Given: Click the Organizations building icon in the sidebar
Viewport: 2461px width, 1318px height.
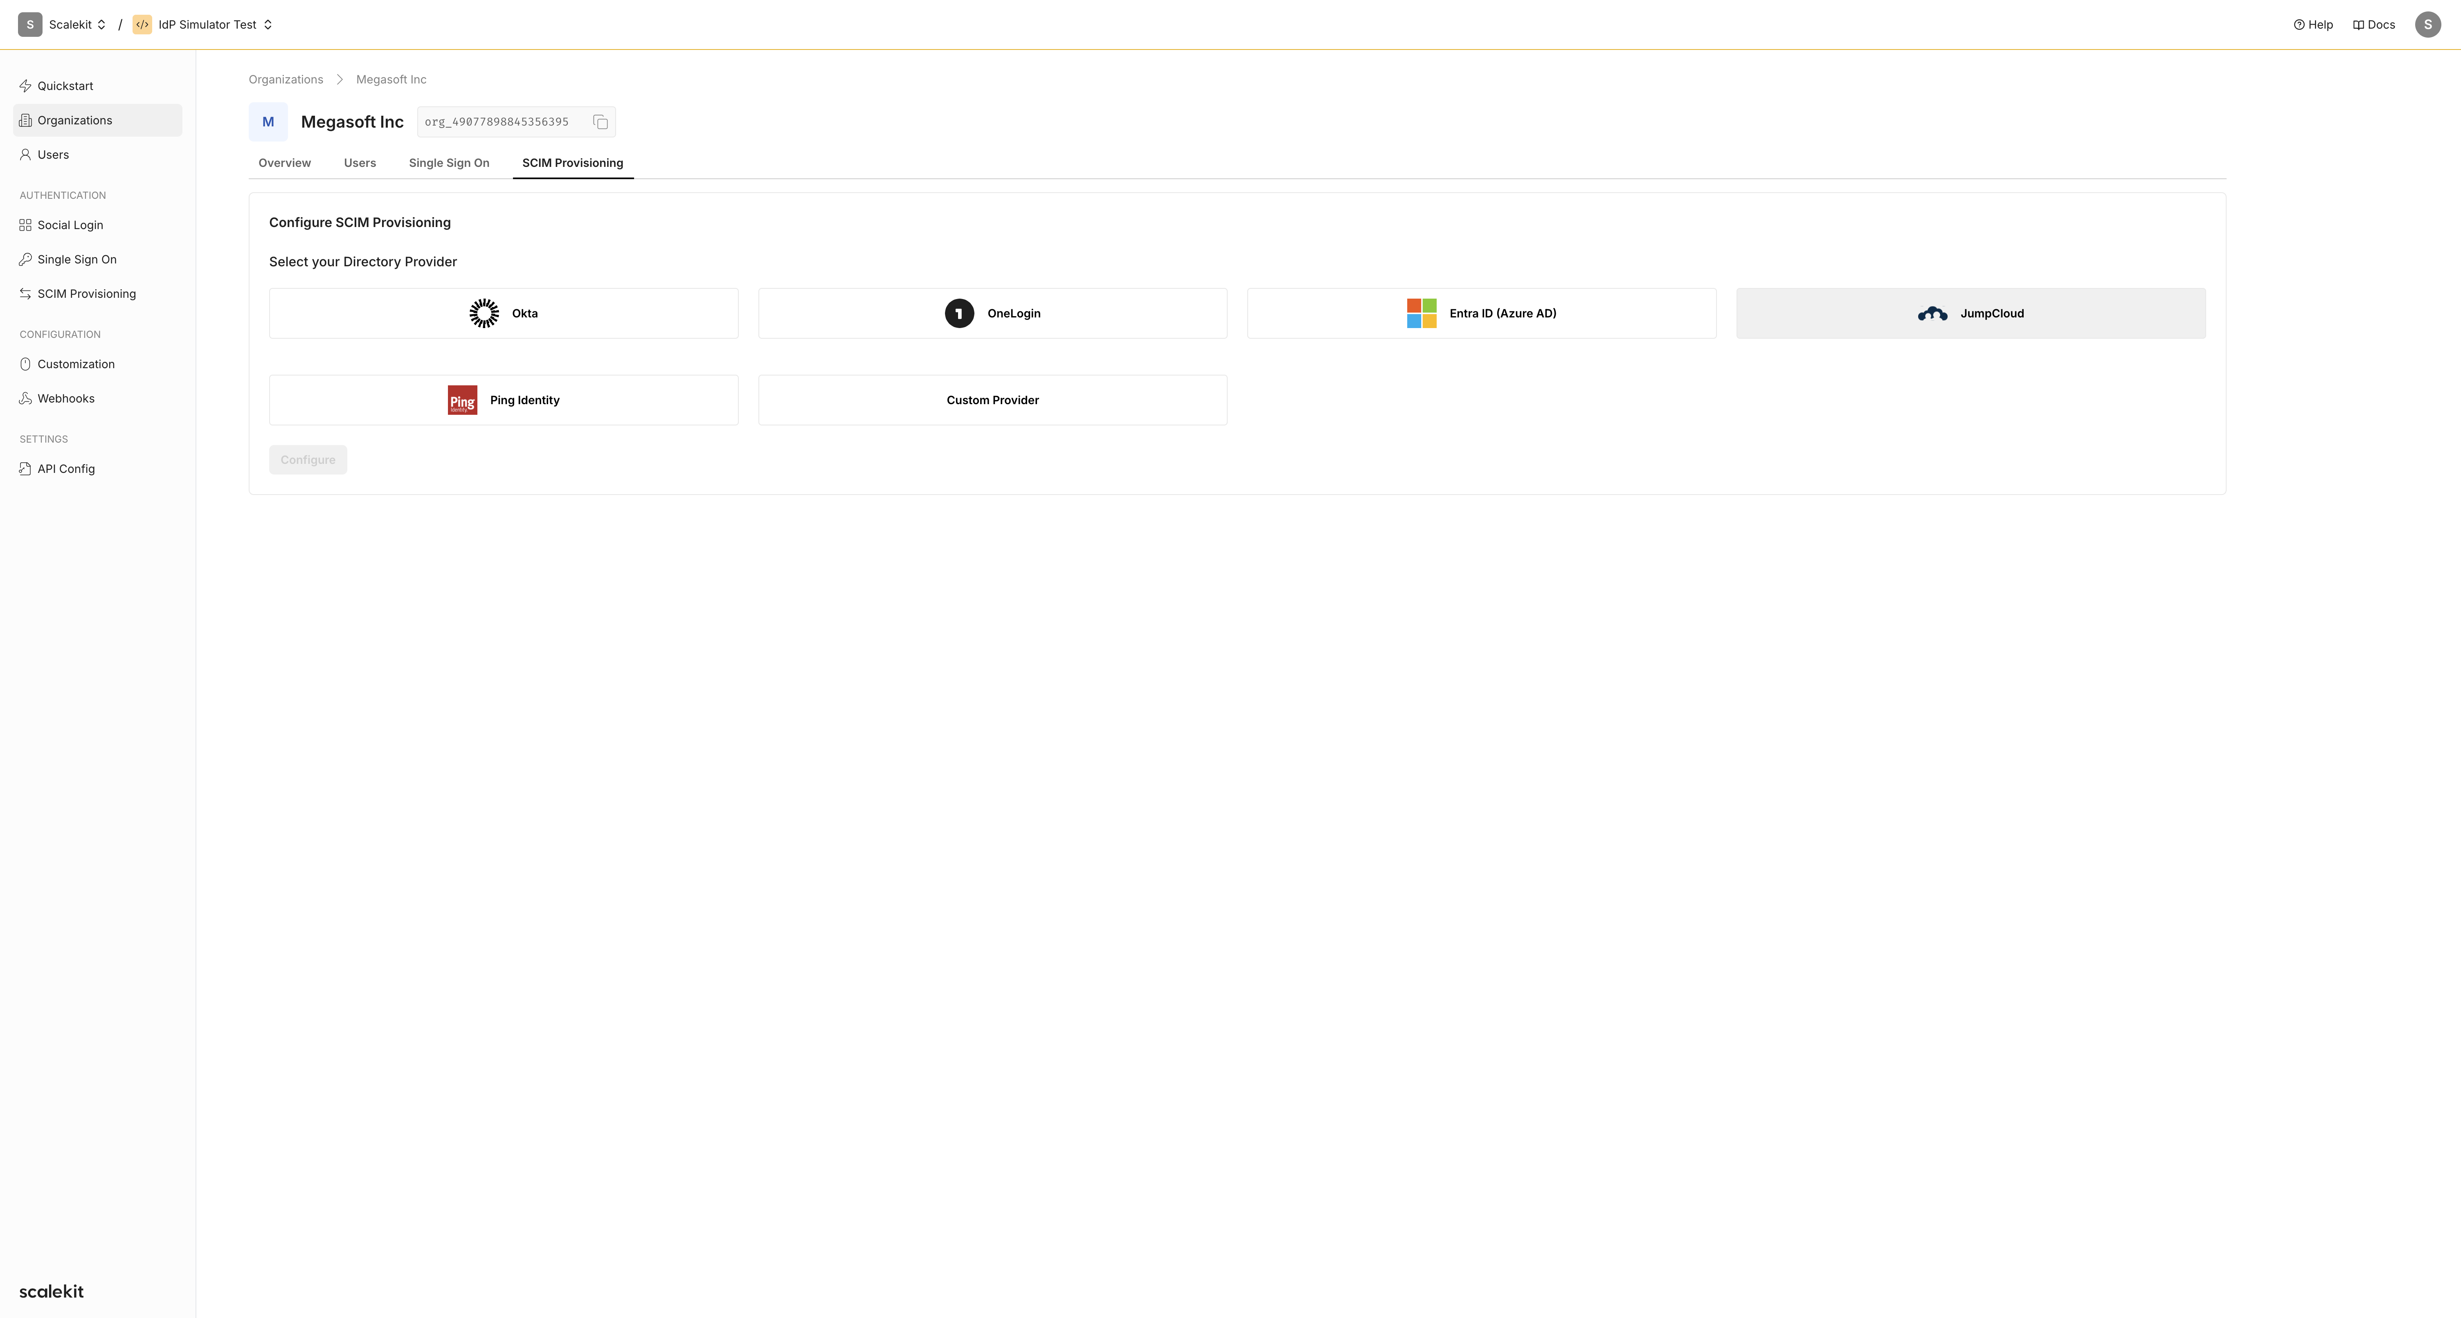Looking at the screenshot, I should pyautogui.click(x=26, y=120).
